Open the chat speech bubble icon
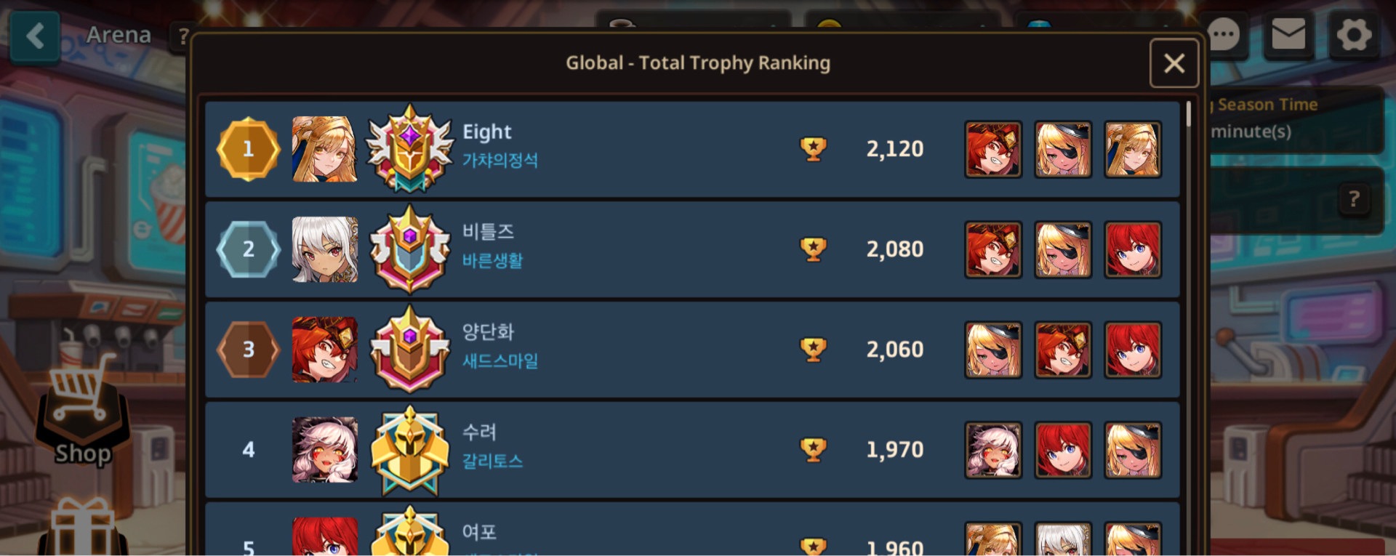1396x556 pixels. pos(1224,34)
